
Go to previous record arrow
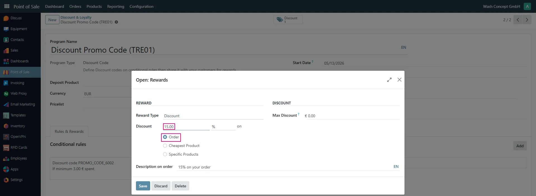[x=518, y=20]
